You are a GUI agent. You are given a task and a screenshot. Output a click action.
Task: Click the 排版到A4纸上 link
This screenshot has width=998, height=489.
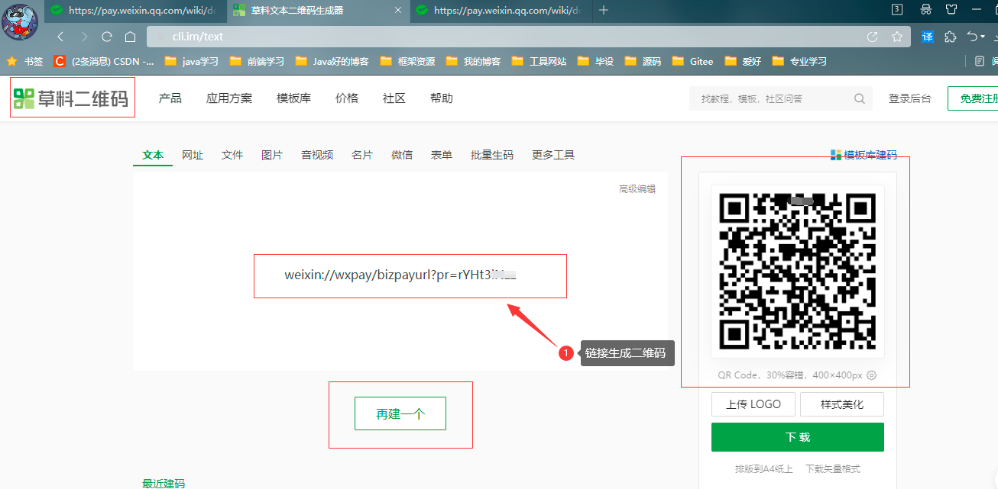point(764,468)
